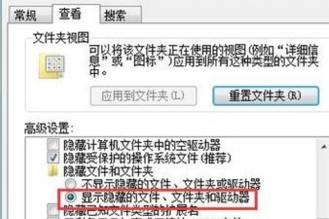Click the 重置文件夹(R) button
Image resolution: width=329 pixels, height=219 pixels.
[265, 96]
